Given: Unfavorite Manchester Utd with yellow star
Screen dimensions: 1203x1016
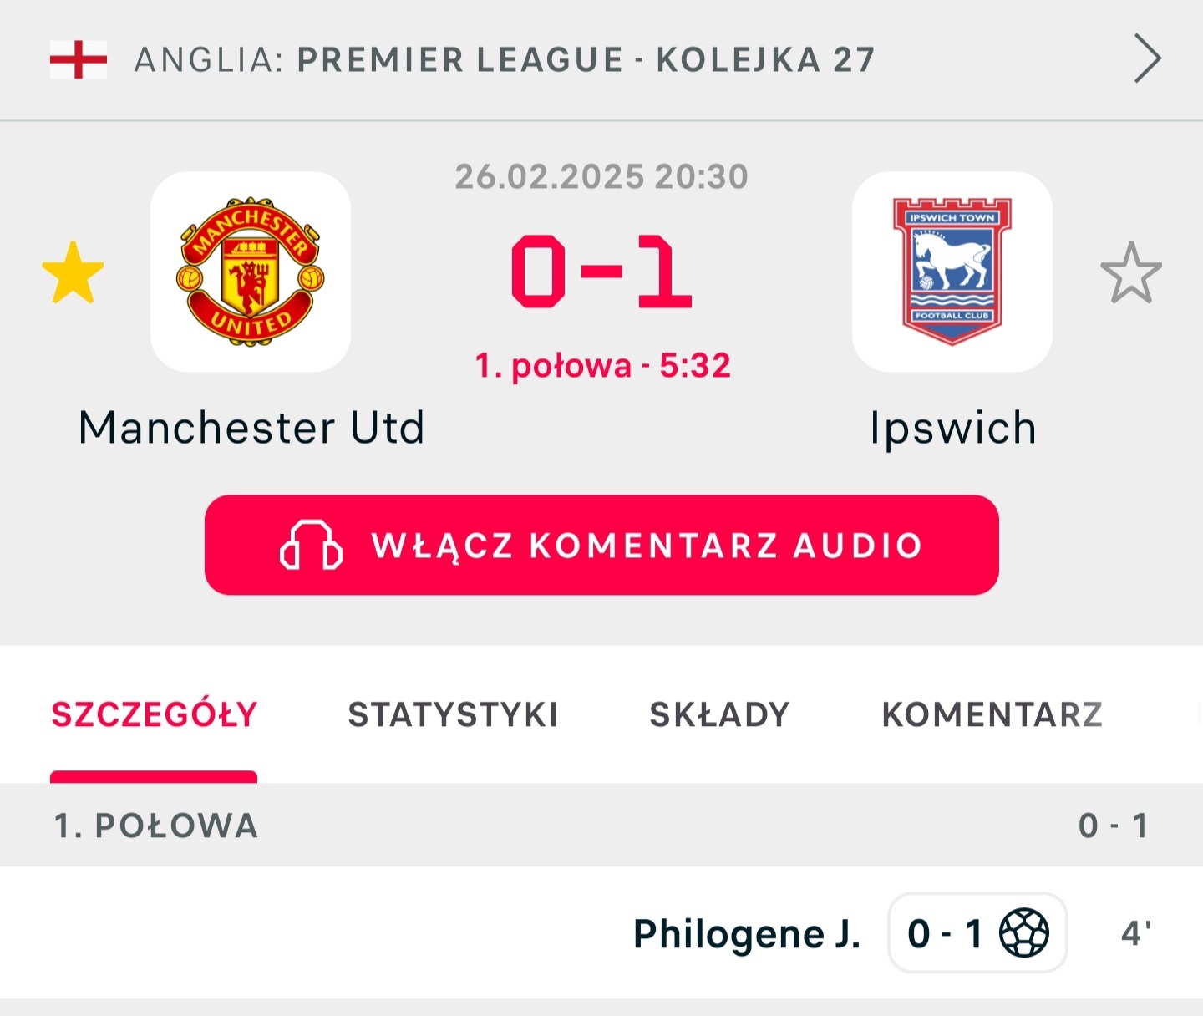Looking at the screenshot, I should pos(74,272).
